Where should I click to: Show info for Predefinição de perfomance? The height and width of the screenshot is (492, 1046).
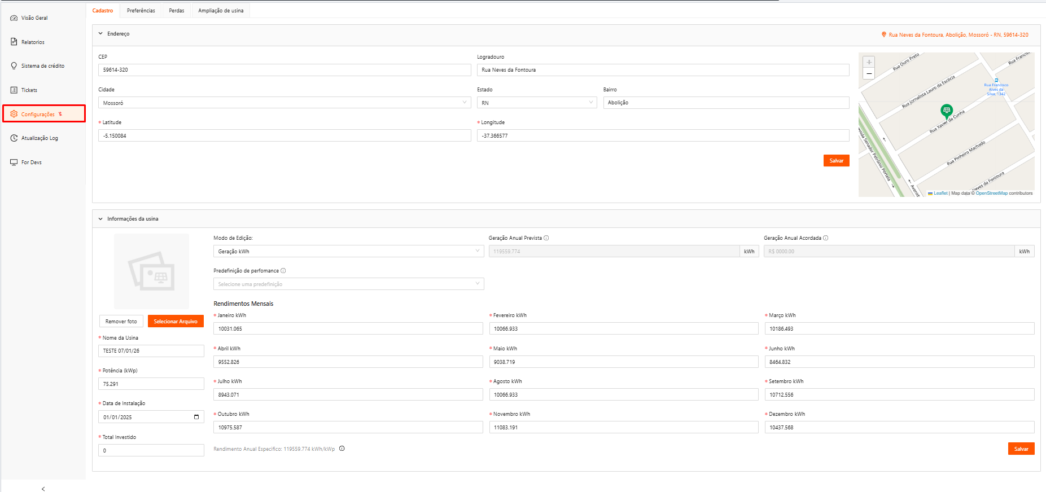(283, 271)
